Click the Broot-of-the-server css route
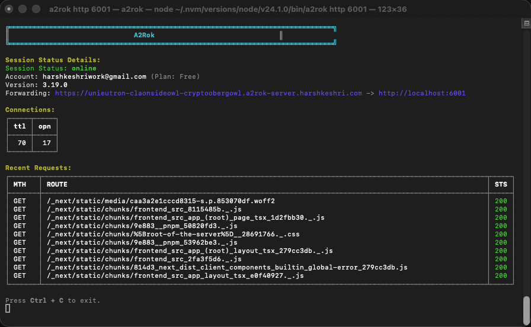531x327 pixels. click(x=181, y=234)
